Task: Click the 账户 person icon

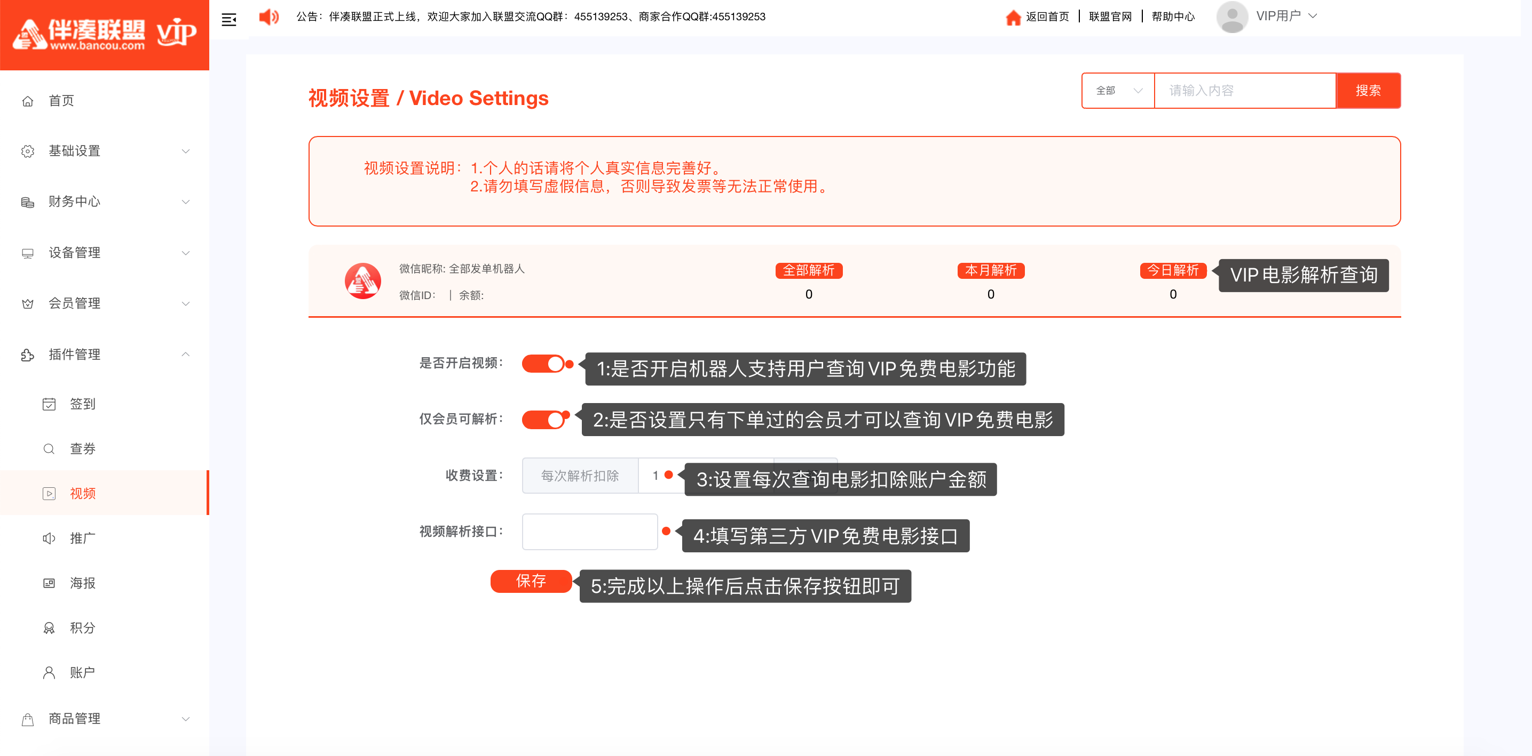Action: (49, 673)
